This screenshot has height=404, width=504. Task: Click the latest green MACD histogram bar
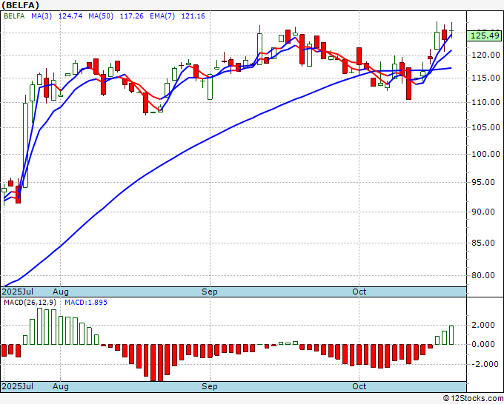coord(451,335)
